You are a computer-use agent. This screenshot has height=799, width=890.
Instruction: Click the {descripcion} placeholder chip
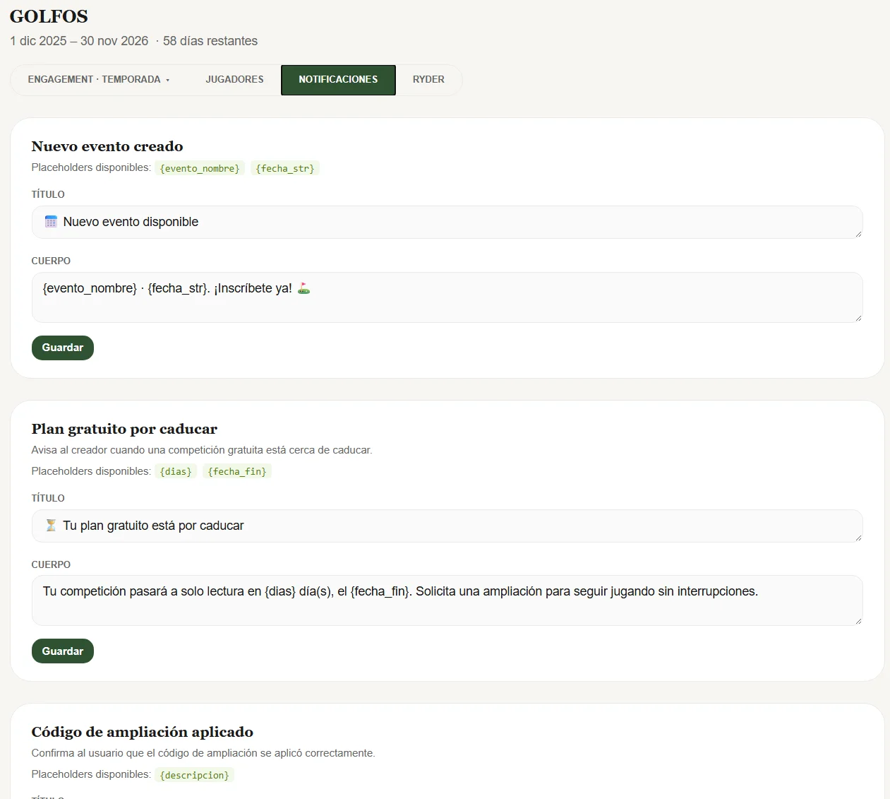click(194, 775)
